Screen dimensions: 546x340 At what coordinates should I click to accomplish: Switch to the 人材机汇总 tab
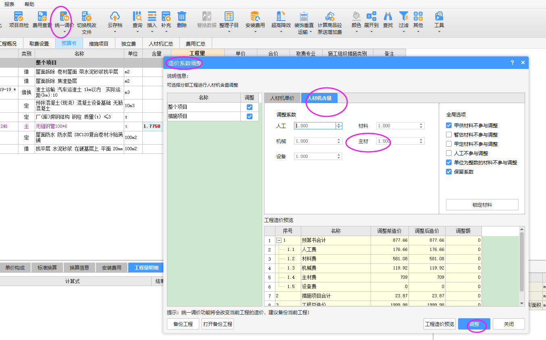[x=161, y=44]
